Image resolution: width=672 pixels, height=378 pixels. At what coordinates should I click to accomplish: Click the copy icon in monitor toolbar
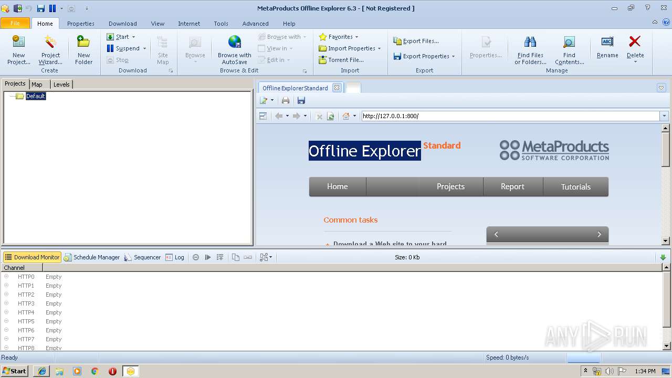pyautogui.click(x=236, y=257)
